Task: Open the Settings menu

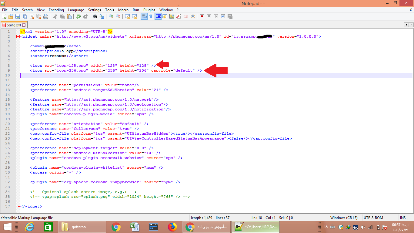Action: (95, 10)
